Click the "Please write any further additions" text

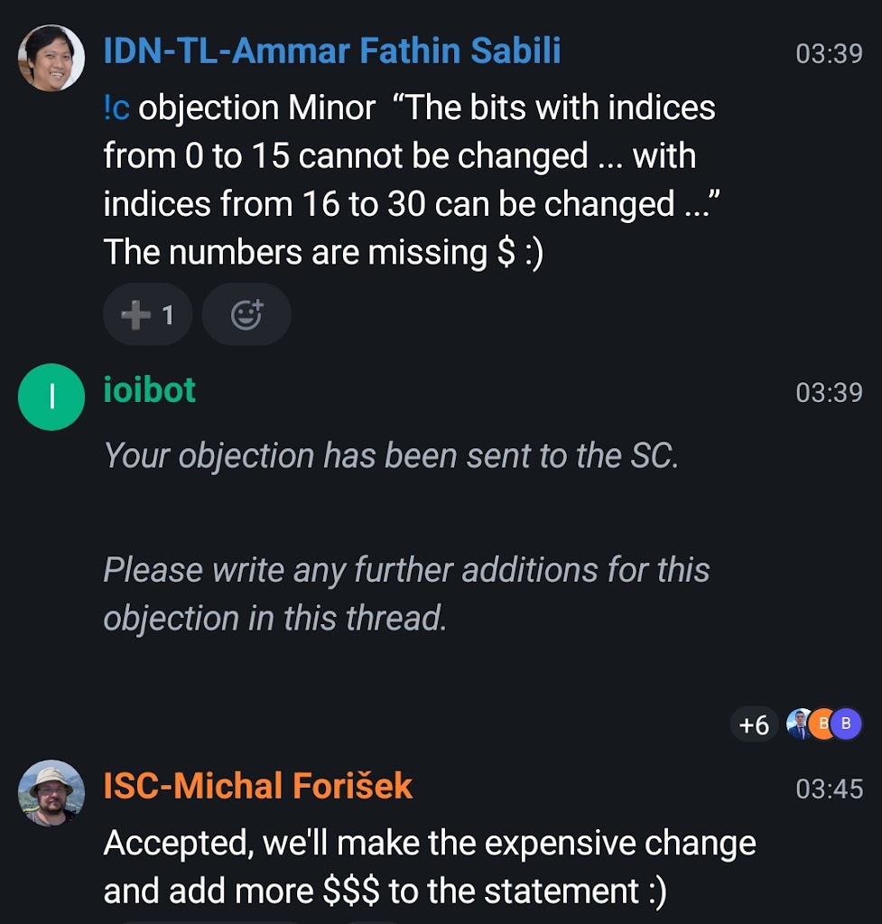[x=406, y=594]
